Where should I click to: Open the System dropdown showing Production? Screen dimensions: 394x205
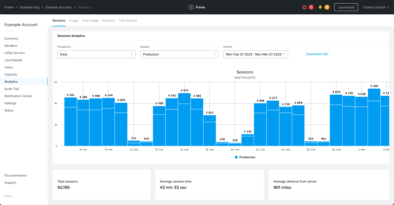pos(179,54)
